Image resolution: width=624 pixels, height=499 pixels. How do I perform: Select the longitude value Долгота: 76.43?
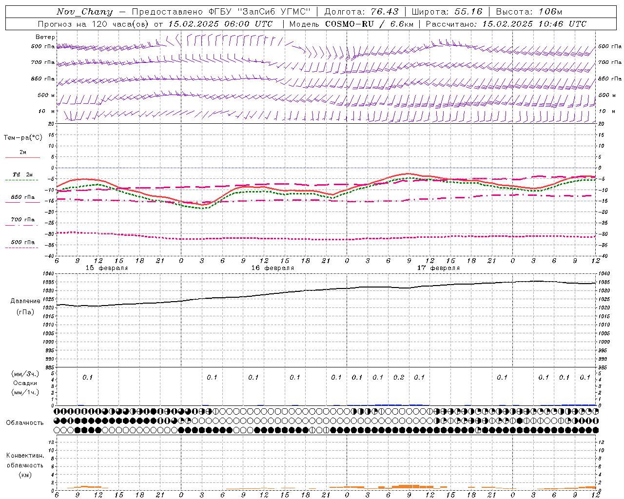pos(361,12)
